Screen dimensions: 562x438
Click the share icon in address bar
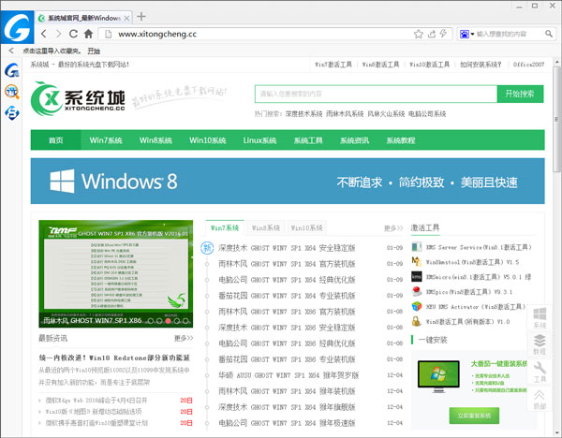click(x=432, y=34)
